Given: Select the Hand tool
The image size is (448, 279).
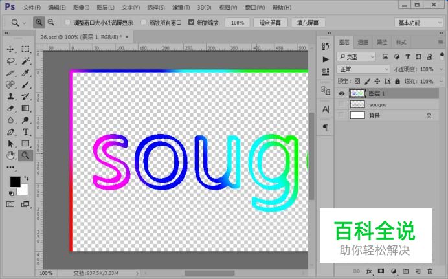Looking at the screenshot, I should 10,155.
